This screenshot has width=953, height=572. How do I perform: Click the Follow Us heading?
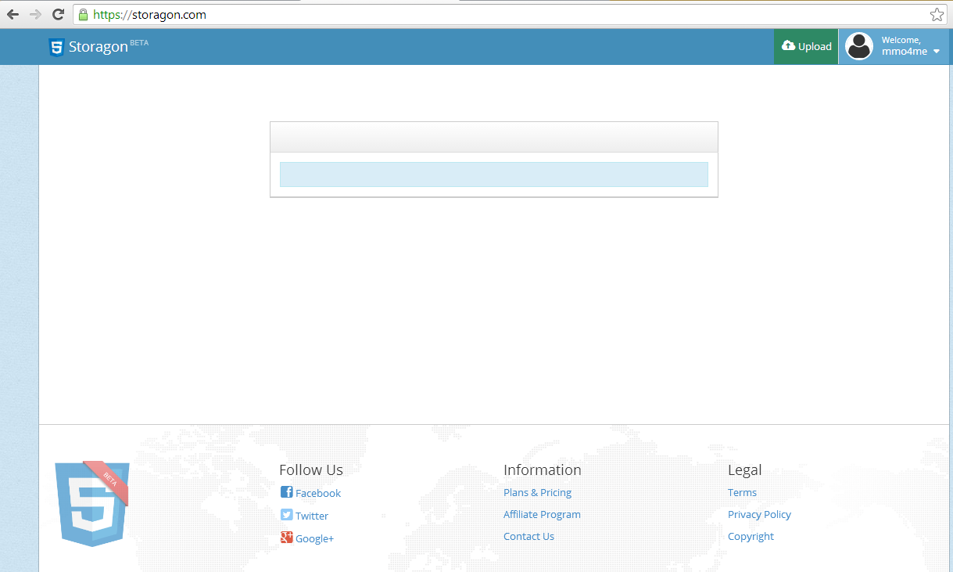(311, 469)
